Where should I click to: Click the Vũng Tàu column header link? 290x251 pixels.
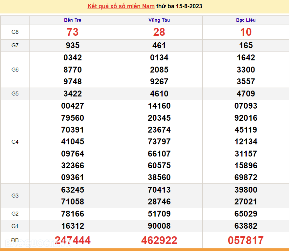[159, 20]
